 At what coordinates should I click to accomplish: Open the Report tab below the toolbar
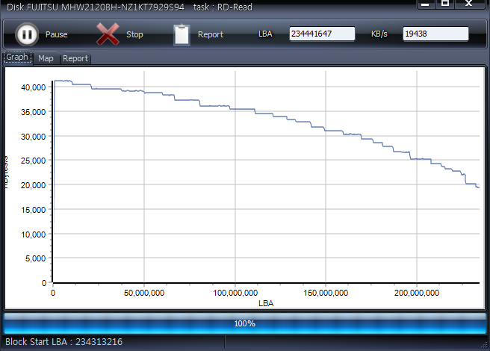pyautogui.click(x=75, y=58)
